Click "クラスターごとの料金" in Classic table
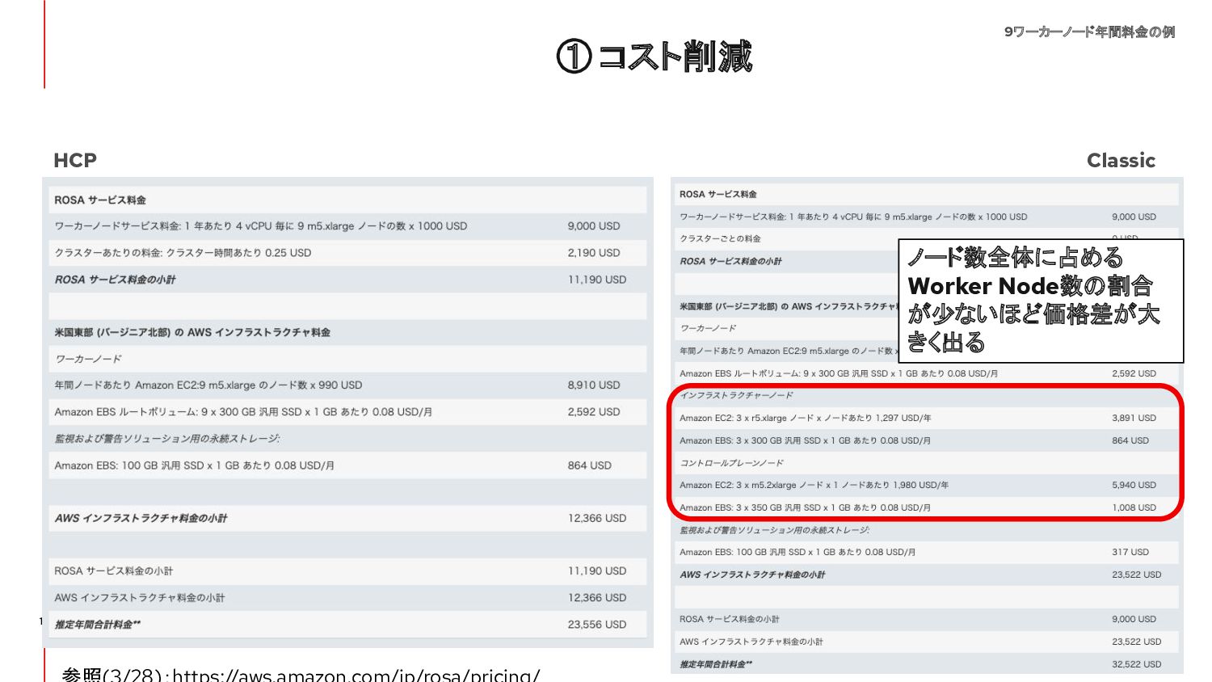The width and height of the screenshot is (1212, 682). click(720, 238)
